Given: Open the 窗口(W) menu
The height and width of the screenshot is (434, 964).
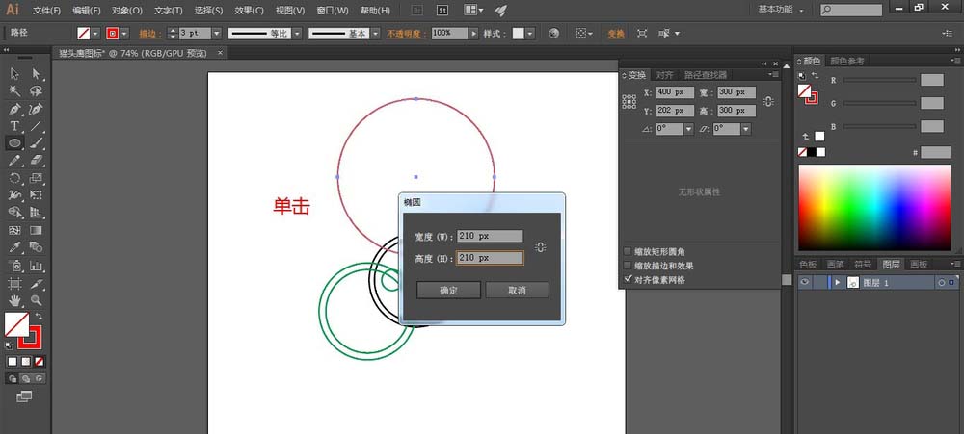Looking at the screenshot, I should coord(333,11).
